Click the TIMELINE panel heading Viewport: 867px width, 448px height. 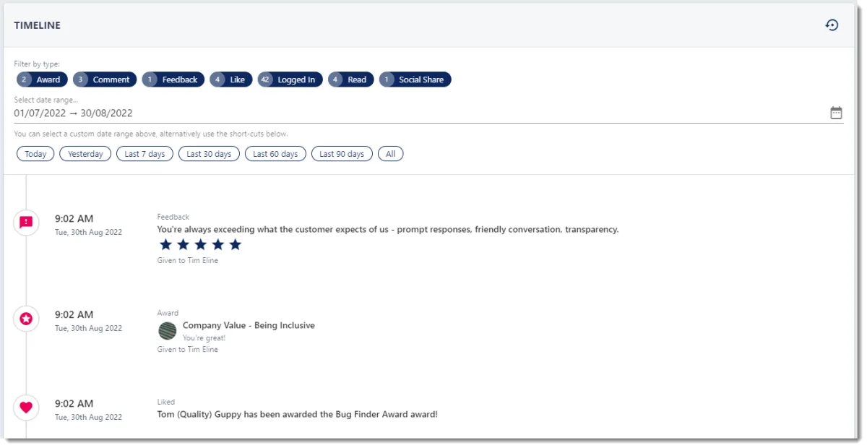pyautogui.click(x=38, y=25)
